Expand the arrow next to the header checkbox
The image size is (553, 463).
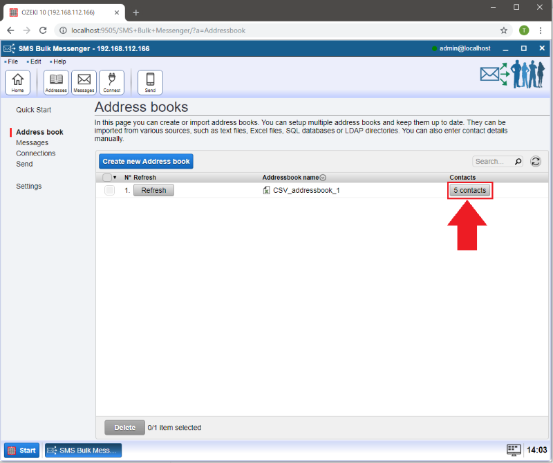(x=115, y=178)
